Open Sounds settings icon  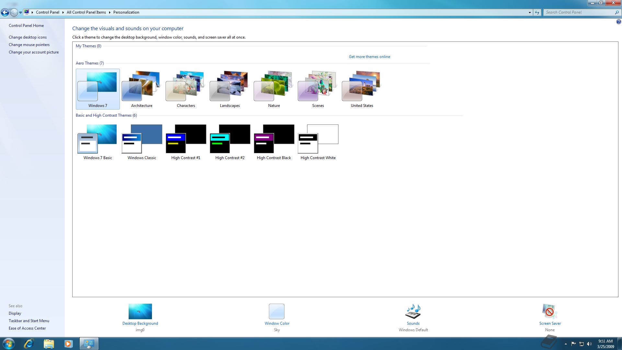pos(413,311)
